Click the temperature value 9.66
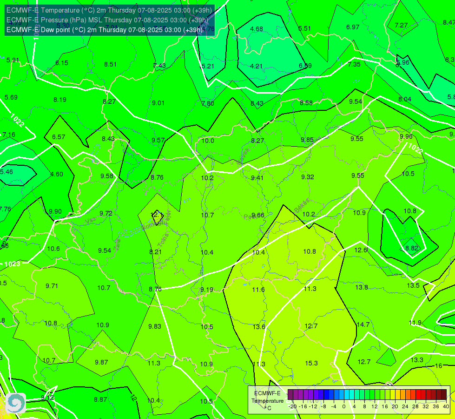 coord(257,215)
